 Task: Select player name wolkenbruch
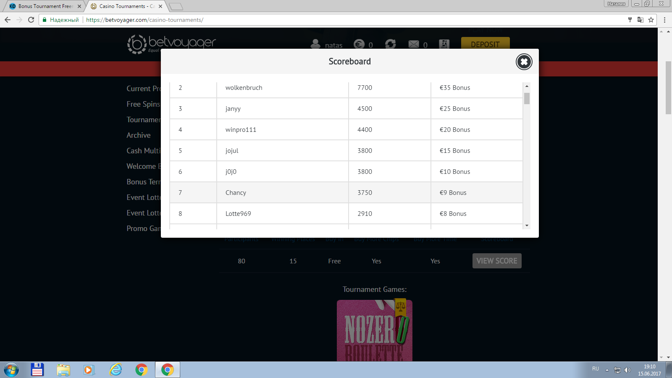(x=244, y=88)
